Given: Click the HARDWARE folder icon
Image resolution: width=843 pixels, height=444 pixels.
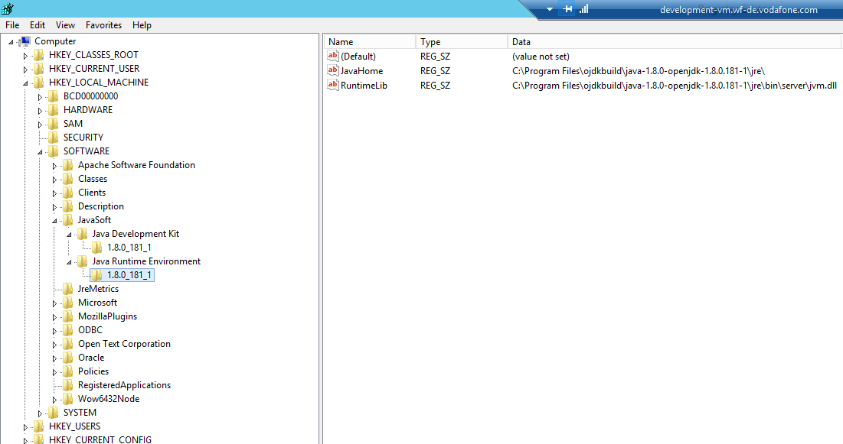Looking at the screenshot, I should pyautogui.click(x=54, y=110).
